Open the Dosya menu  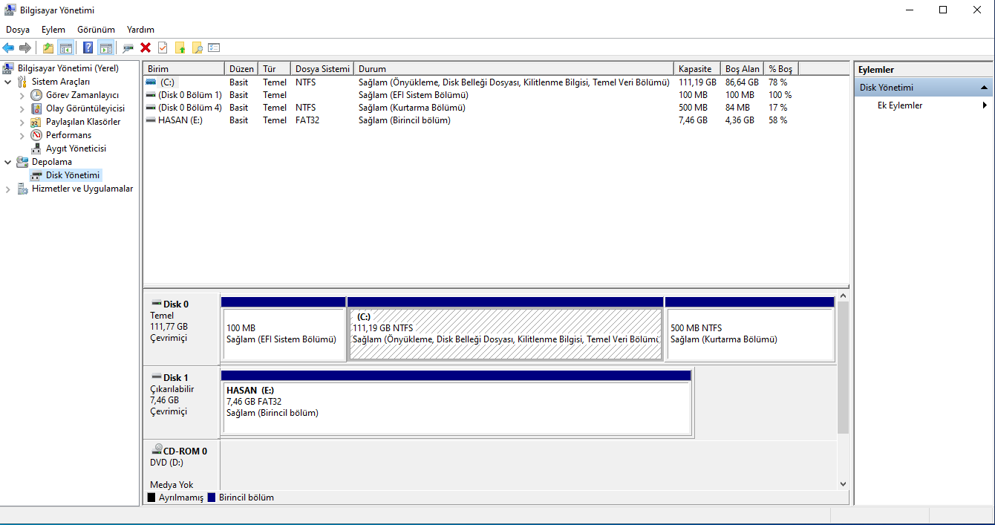18,30
